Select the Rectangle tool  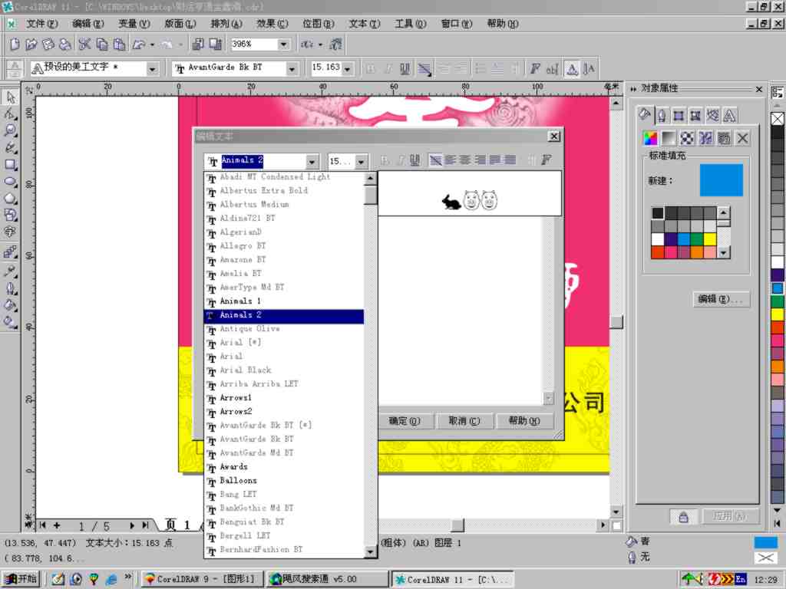11,165
